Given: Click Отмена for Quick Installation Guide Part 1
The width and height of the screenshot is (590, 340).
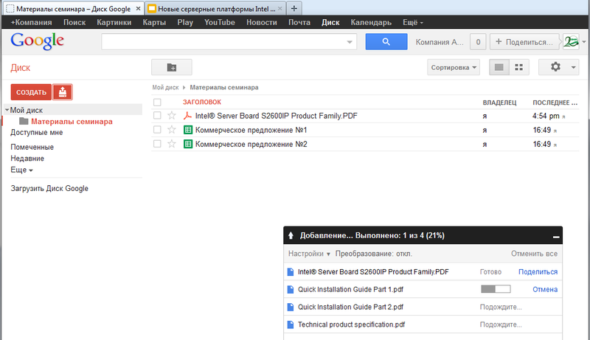Looking at the screenshot, I should point(545,289).
